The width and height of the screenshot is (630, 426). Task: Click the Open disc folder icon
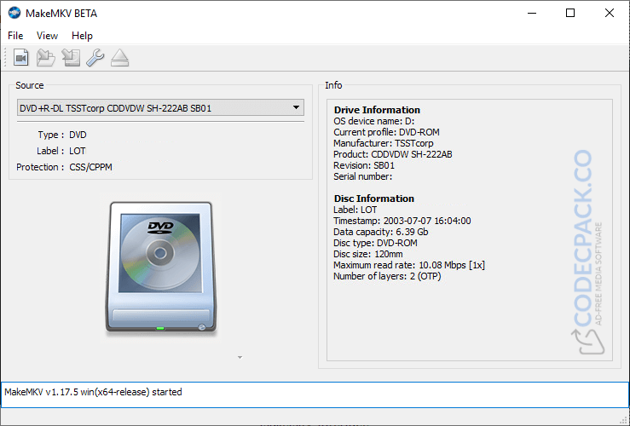pyautogui.click(x=46, y=57)
